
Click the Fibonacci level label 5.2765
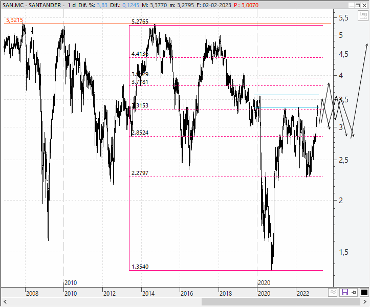140,21
